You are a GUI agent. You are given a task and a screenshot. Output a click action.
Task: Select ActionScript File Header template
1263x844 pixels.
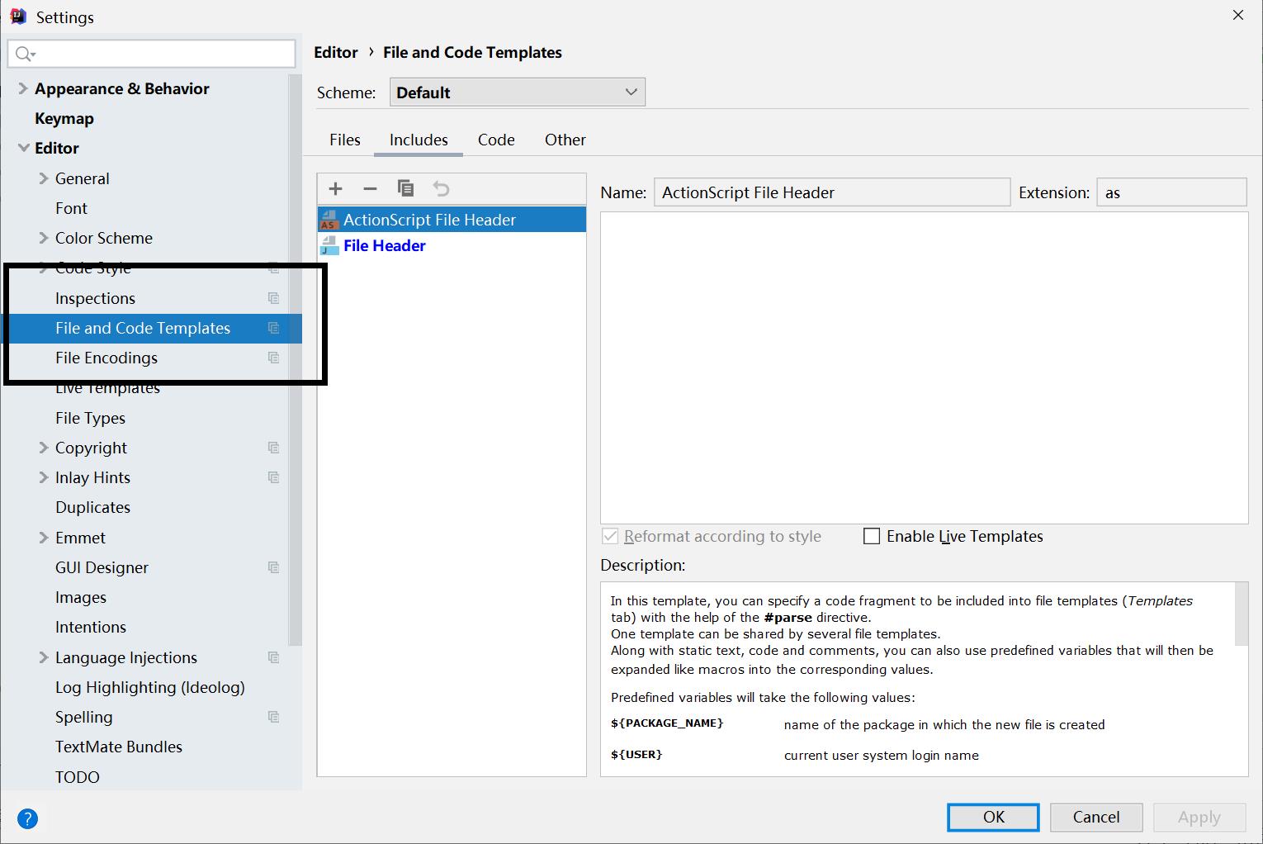[x=452, y=220]
